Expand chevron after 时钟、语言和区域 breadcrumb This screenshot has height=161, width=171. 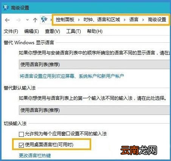click(124, 20)
